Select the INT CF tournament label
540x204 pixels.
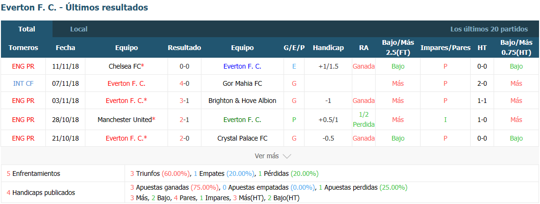23,83
